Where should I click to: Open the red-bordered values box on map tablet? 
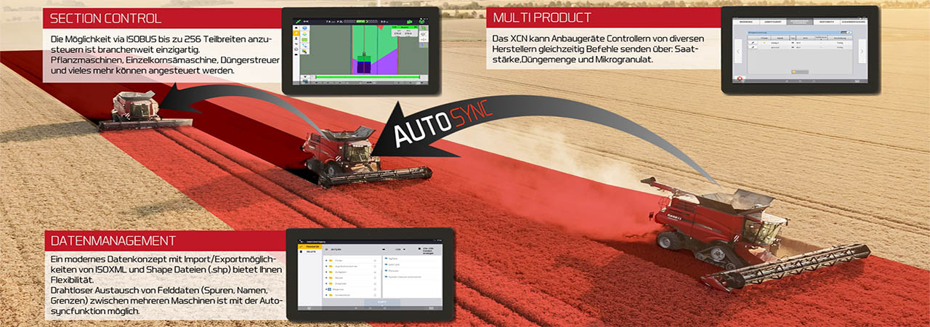(x=404, y=31)
